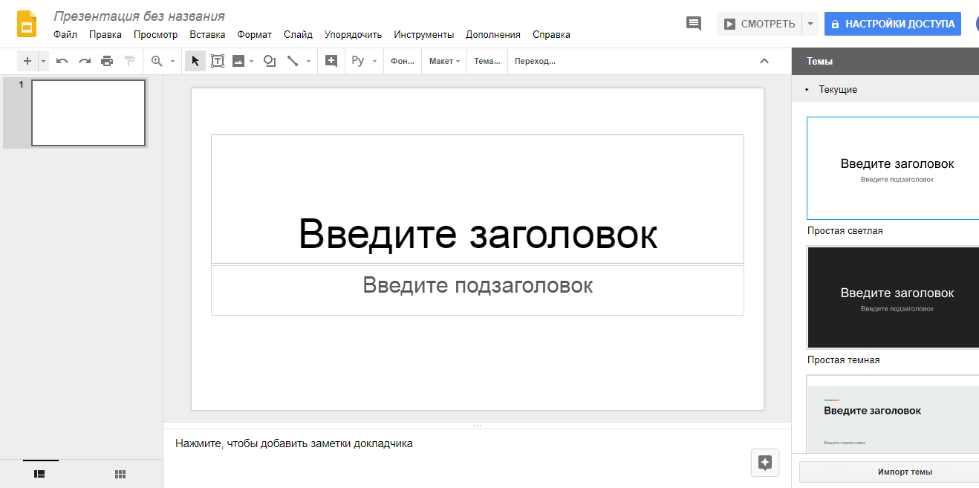This screenshot has width=979, height=488.
Task: Select the shape tool
Action: [x=269, y=61]
